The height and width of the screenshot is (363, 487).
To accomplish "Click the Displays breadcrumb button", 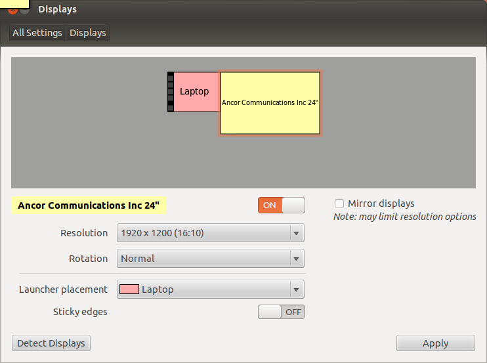I will click(x=87, y=33).
